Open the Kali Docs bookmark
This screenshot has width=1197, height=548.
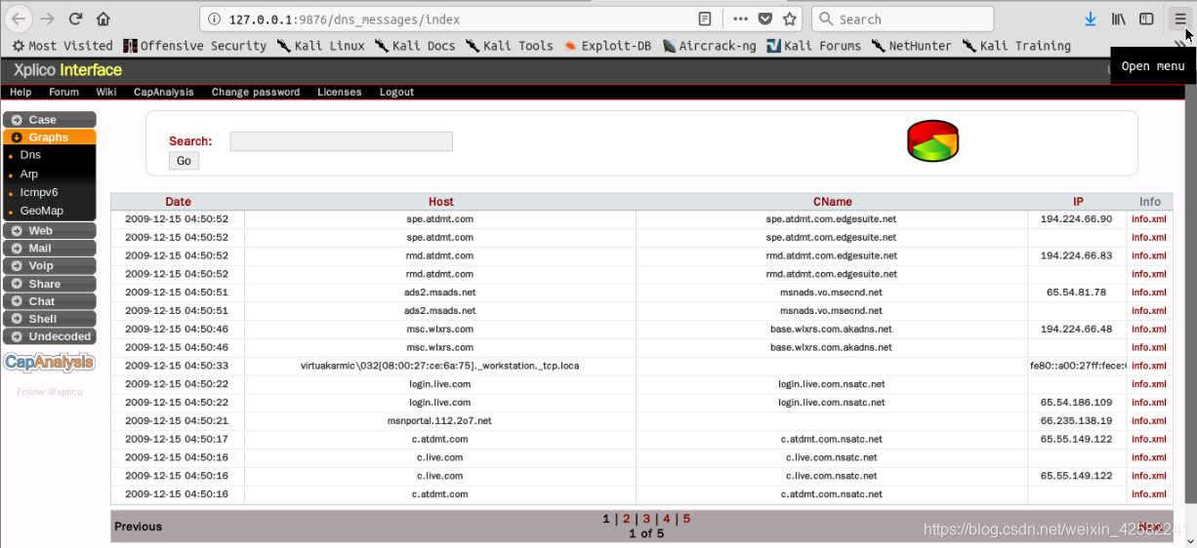pos(415,46)
